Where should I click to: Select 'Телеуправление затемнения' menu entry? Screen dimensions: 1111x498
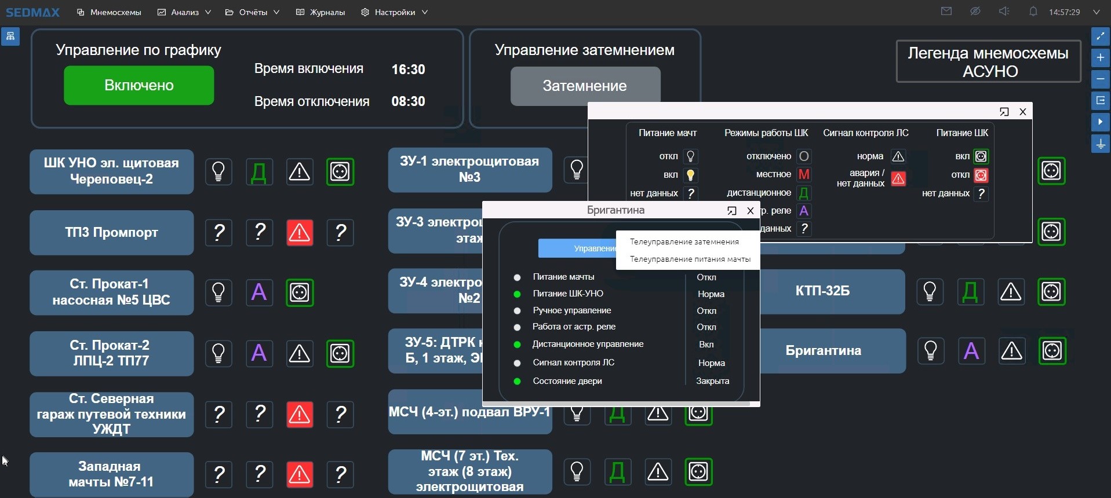tap(684, 242)
